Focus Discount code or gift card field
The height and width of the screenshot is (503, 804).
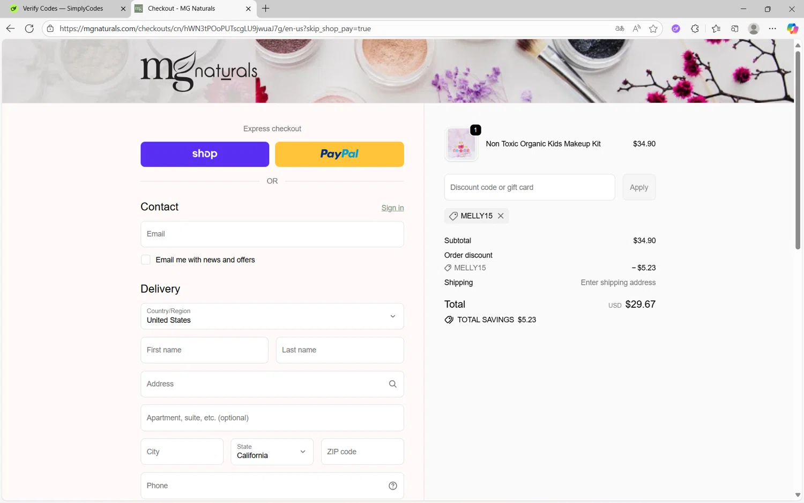click(x=530, y=187)
